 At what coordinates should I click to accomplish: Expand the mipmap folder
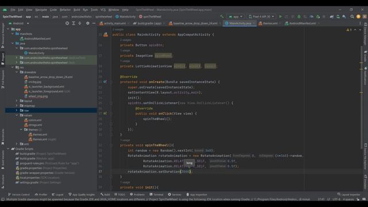[17, 106]
